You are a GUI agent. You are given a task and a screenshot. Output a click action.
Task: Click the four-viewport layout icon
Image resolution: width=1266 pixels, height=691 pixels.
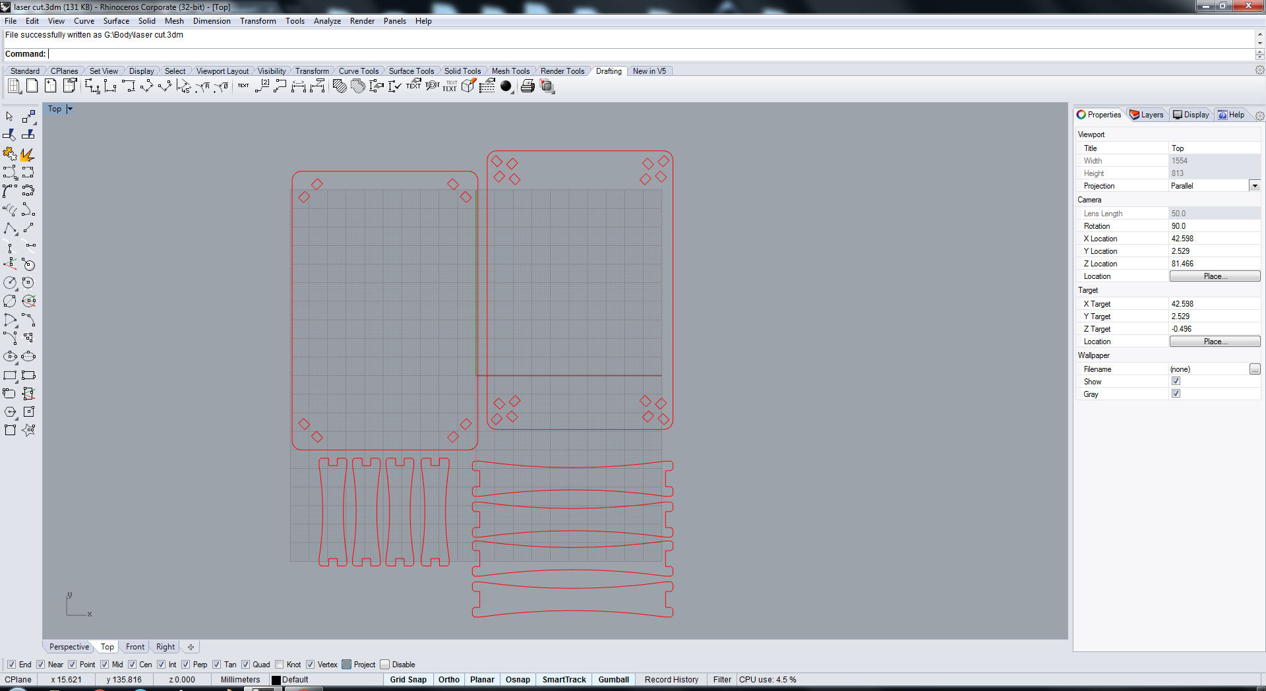[14, 86]
